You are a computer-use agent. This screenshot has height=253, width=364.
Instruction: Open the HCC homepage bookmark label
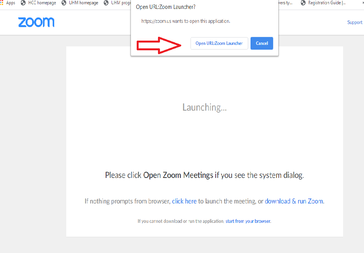pyautogui.click(x=42, y=3)
